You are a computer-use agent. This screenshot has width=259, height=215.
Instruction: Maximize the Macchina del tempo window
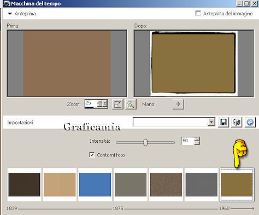pyautogui.click(x=246, y=3)
